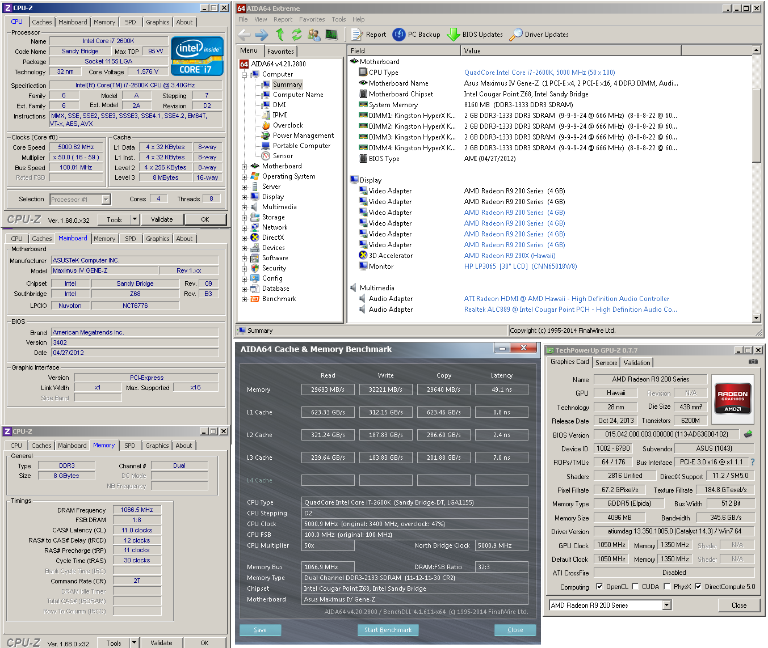Expand the DirectX node in AIDA64 tree

pyautogui.click(x=244, y=238)
